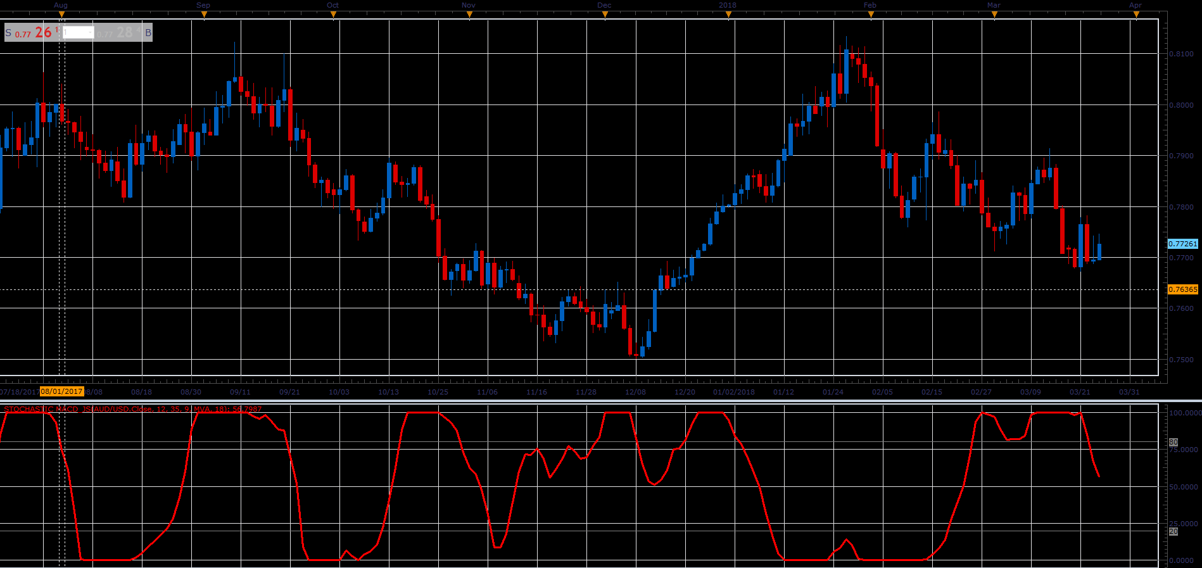
Task: Click the 01/12 date axis label
Action: 784,392
